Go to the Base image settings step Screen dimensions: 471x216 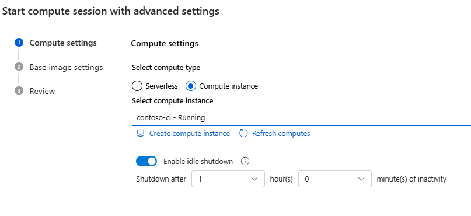(x=66, y=67)
